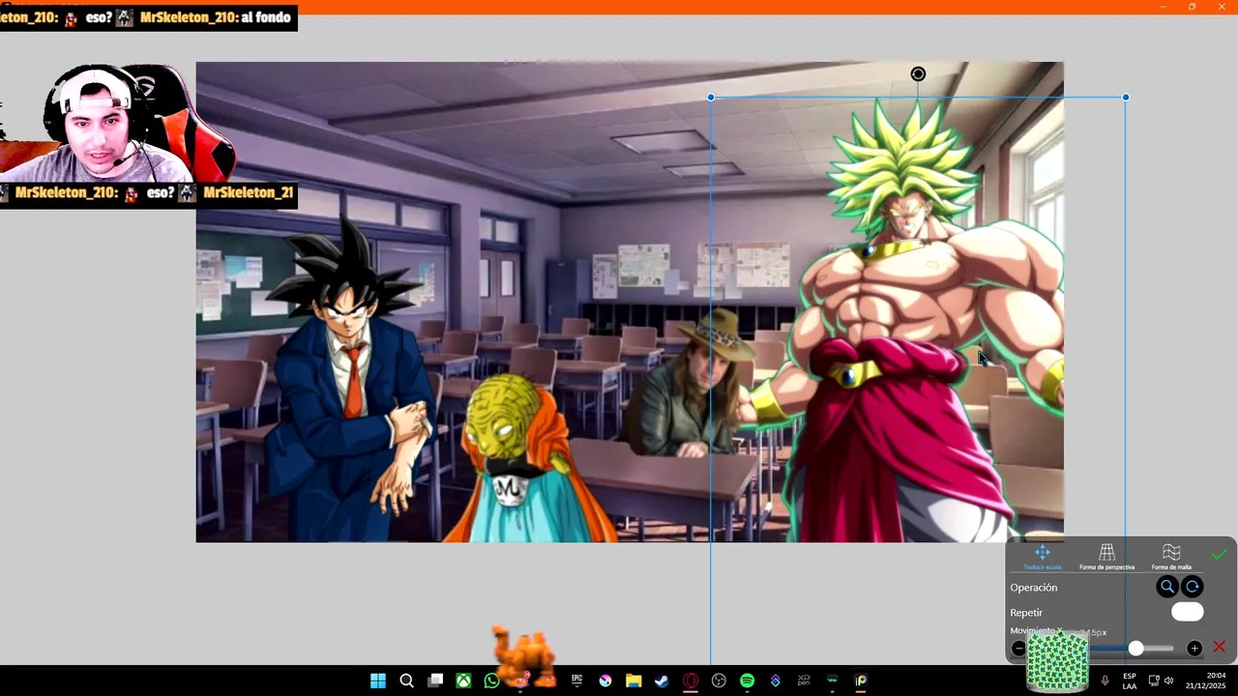This screenshot has height=696, width=1238.
Task: Choose the magnifier scale operation button
Action: click(1167, 587)
